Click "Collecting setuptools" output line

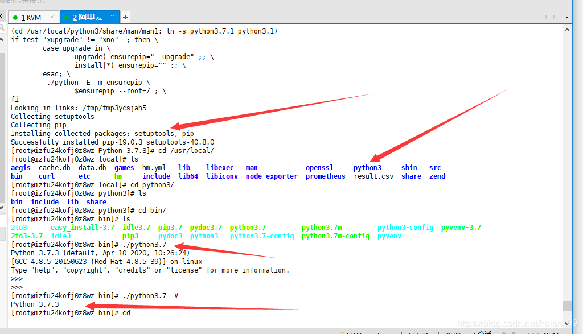click(52, 117)
